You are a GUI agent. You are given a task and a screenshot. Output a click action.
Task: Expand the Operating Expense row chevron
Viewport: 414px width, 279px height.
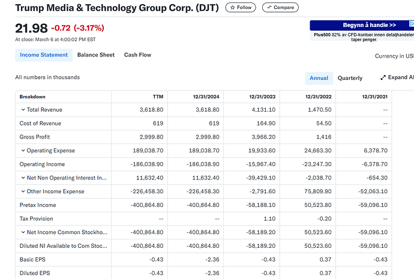(23, 151)
